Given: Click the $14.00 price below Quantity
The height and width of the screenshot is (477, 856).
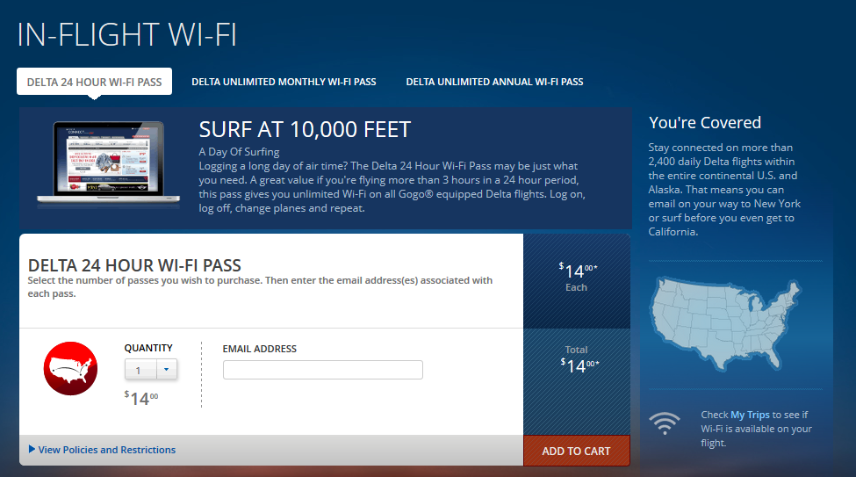Looking at the screenshot, I should pos(141,398).
